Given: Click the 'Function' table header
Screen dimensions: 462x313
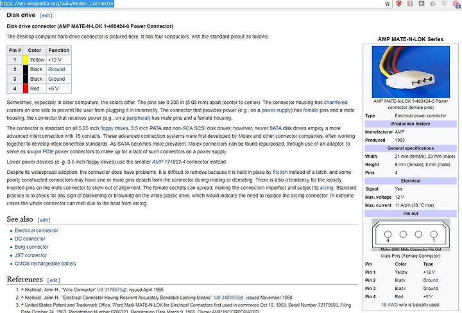Looking at the screenshot, I should pyautogui.click(x=59, y=51).
